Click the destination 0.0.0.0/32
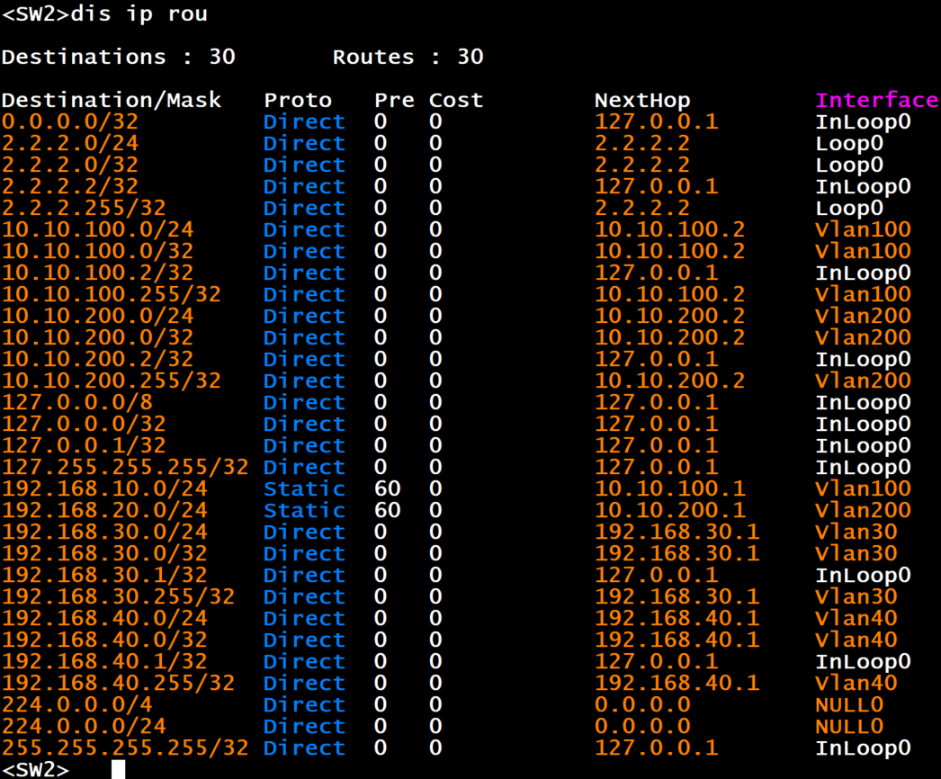 click(x=70, y=121)
